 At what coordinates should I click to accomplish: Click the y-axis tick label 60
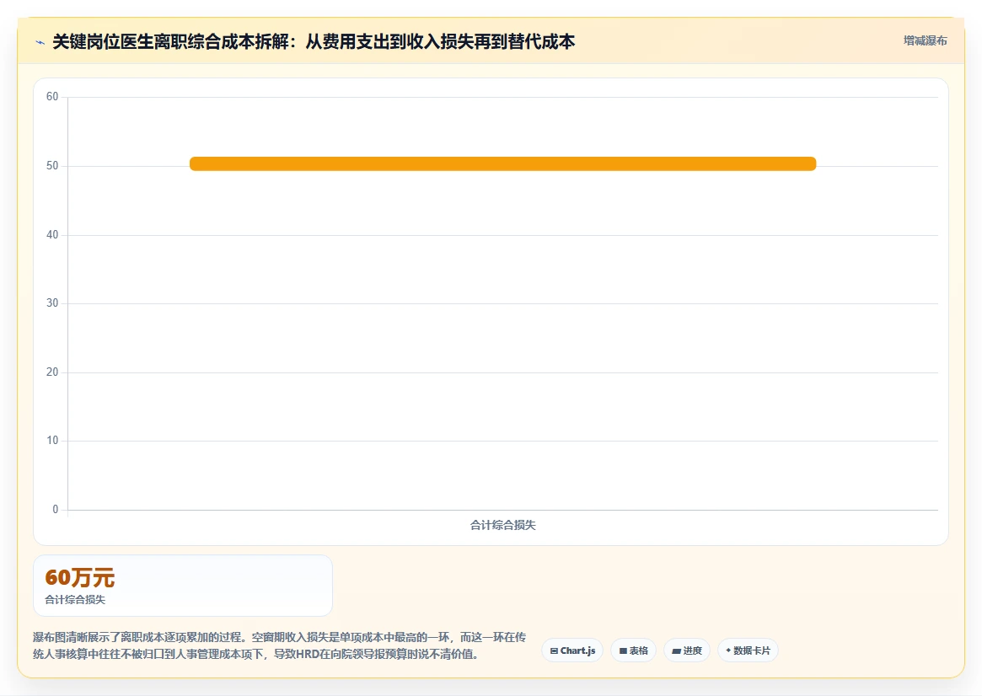tap(52, 96)
